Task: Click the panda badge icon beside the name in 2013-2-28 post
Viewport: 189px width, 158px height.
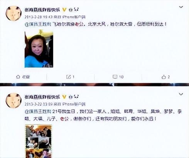Action: pos(76,10)
